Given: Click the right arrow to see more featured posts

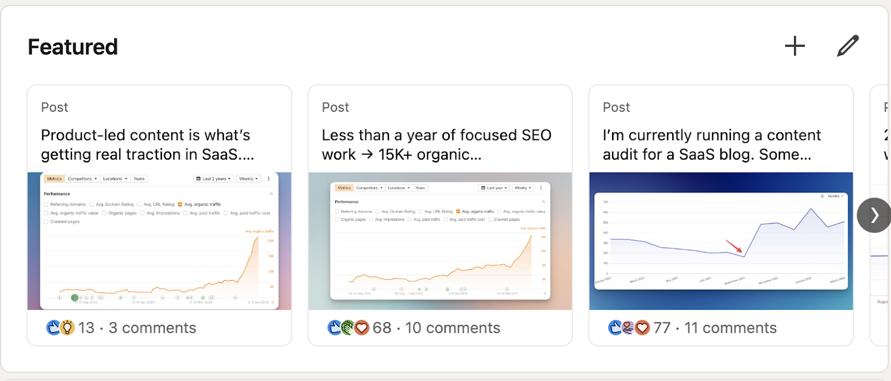Looking at the screenshot, I should click(874, 216).
